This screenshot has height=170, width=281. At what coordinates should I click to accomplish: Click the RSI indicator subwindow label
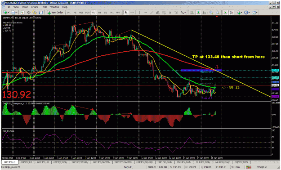[x=8, y=131]
